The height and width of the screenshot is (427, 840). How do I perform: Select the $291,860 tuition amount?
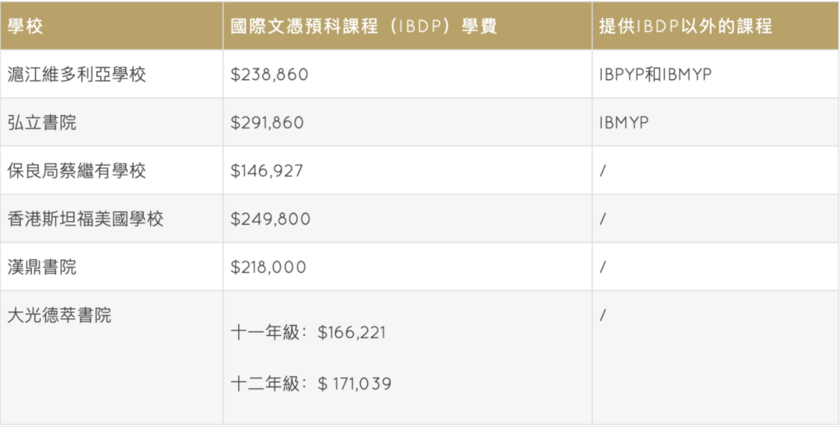pyautogui.click(x=267, y=123)
